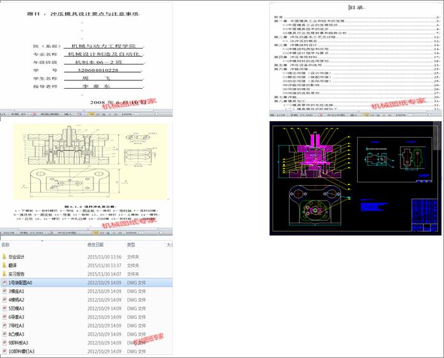Select print layout view in contents page status bar

tap(365, 115)
